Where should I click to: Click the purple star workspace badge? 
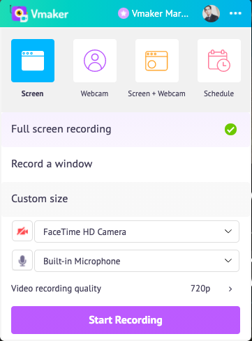pyautogui.click(x=124, y=13)
